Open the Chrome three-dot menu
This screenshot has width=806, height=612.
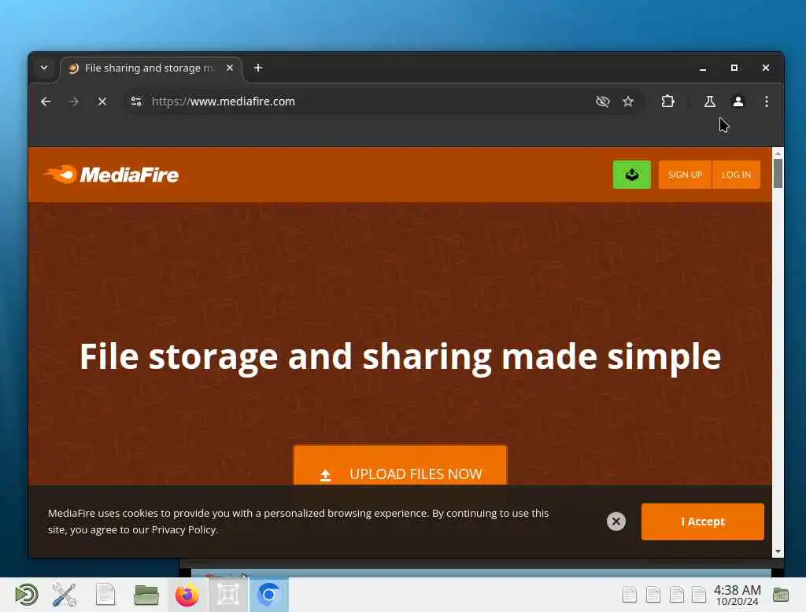click(x=767, y=101)
